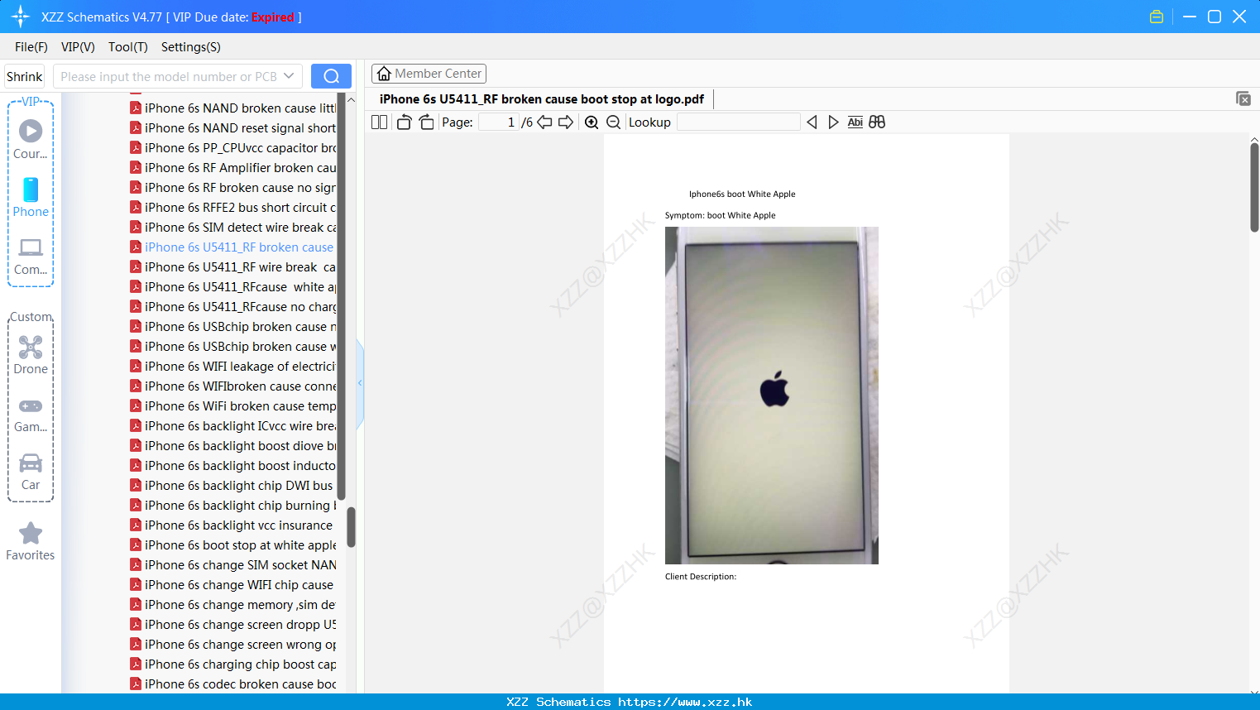Image resolution: width=1260 pixels, height=710 pixels.
Task: Open iPhone 6s RFFE2 bus short circuit file
Action: (232, 208)
